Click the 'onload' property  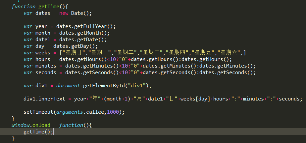coord(41,125)
